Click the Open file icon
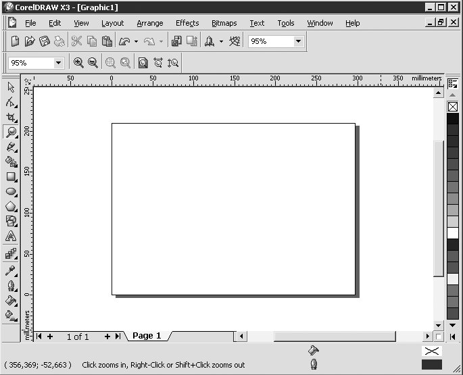The image size is (463, 375). 30,41
